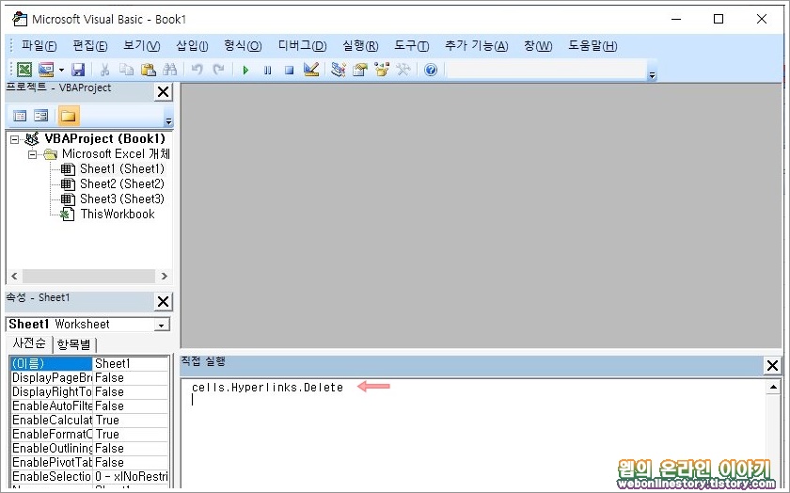Open the Toolbox icon with wrench

coord(403,70)
